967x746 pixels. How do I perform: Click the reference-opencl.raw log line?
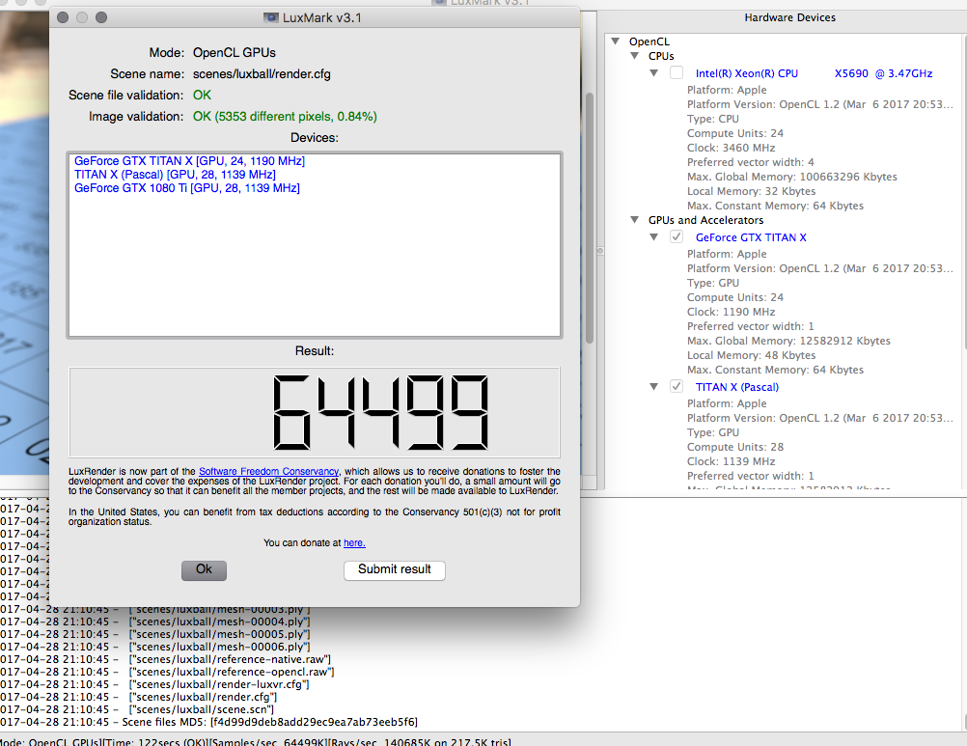pos(167,672)
